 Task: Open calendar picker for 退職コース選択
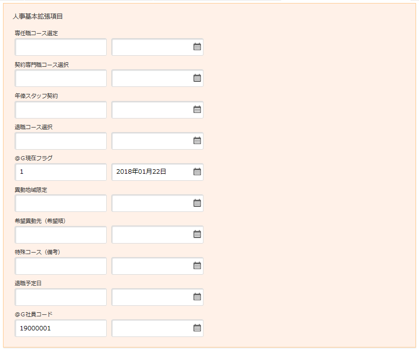[x=197, y=141]
